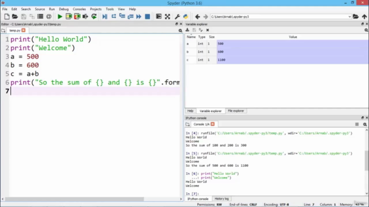Run current cell icon

pos(69,17)
